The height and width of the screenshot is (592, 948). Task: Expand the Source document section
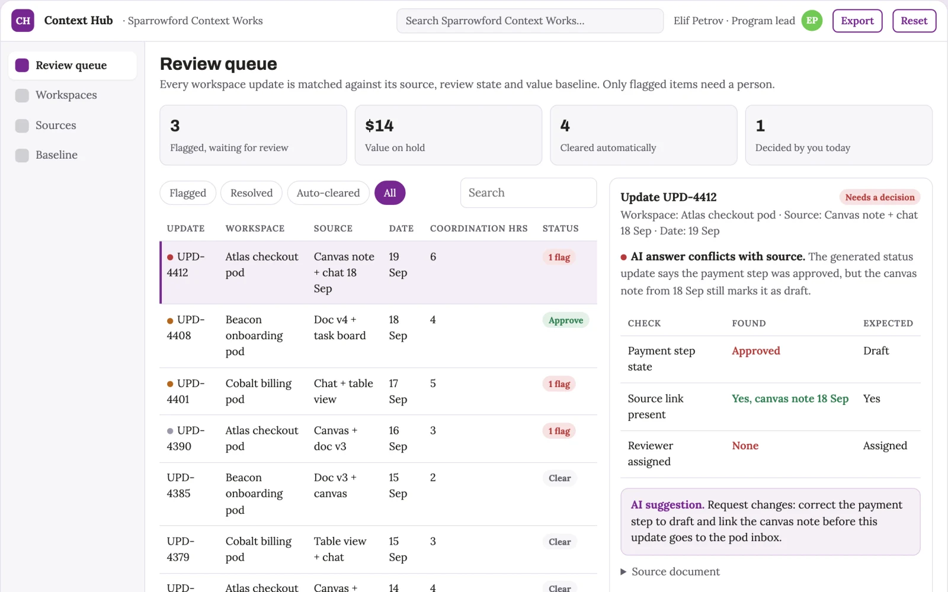point(670,572)
